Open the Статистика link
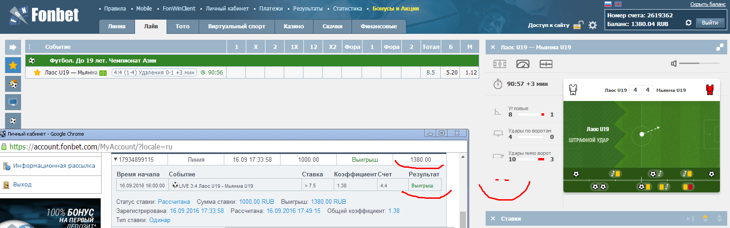The height and width of the screenshot is (228, 730). tap(347, 9)
